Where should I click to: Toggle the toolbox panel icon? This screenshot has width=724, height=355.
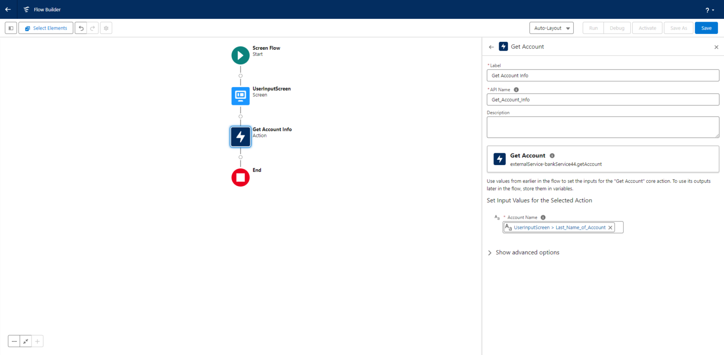point(10,28)
